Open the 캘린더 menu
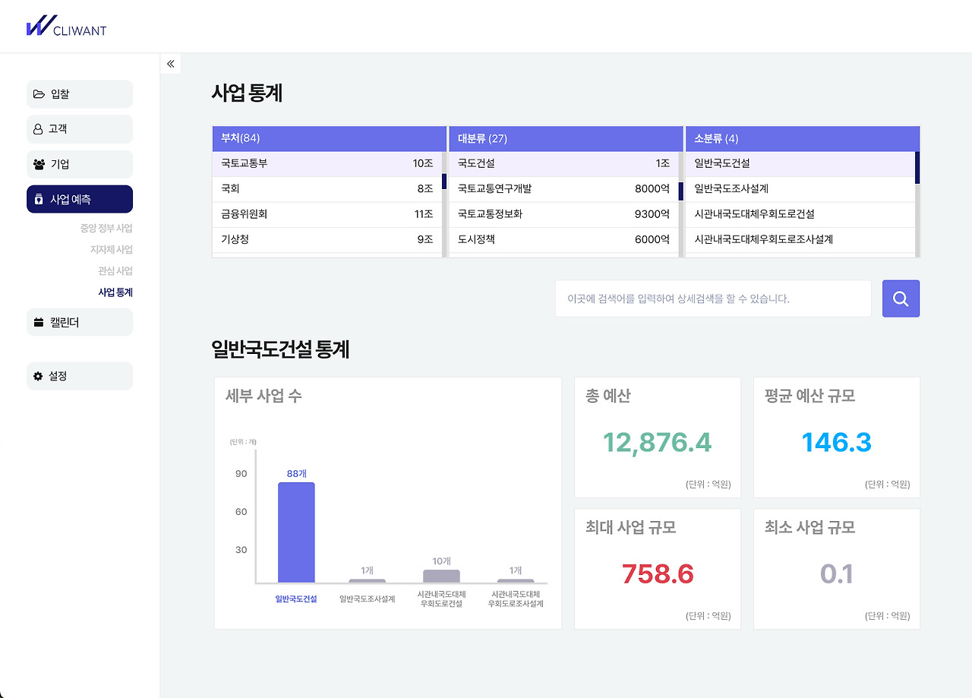This screenshot has height=698, width=972. coord(80,322)
